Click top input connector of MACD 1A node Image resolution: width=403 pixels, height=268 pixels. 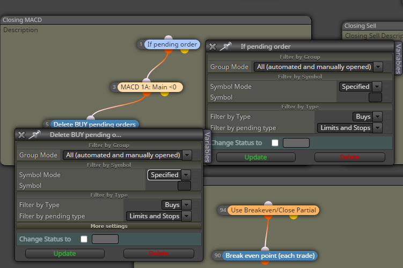point(146,81)
